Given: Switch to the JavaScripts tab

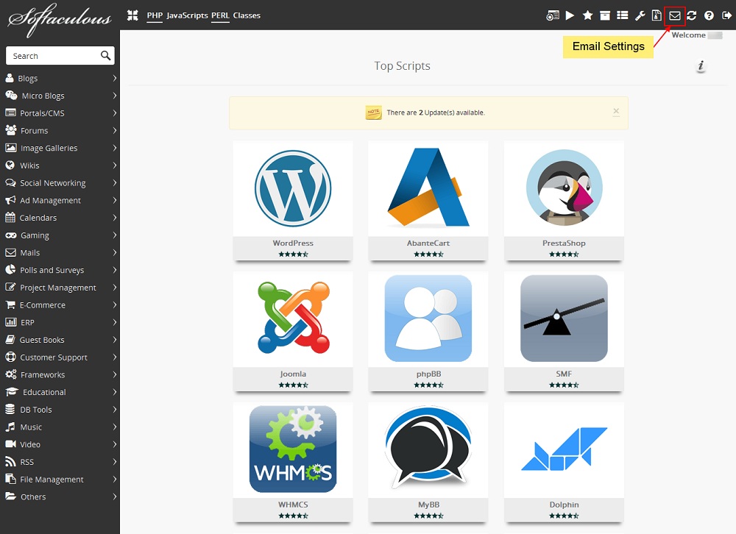Looking at the screenshot, I should click(187, 15).
